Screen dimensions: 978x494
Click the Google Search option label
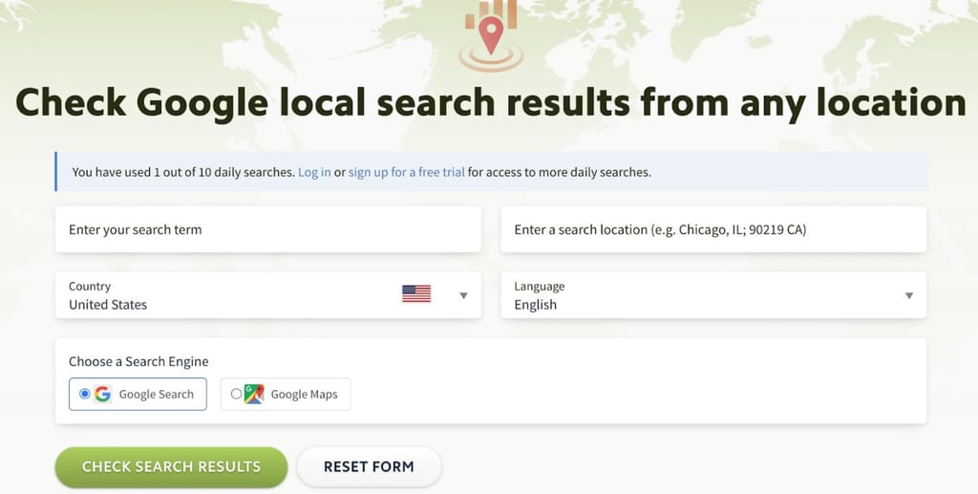[156, 395]
